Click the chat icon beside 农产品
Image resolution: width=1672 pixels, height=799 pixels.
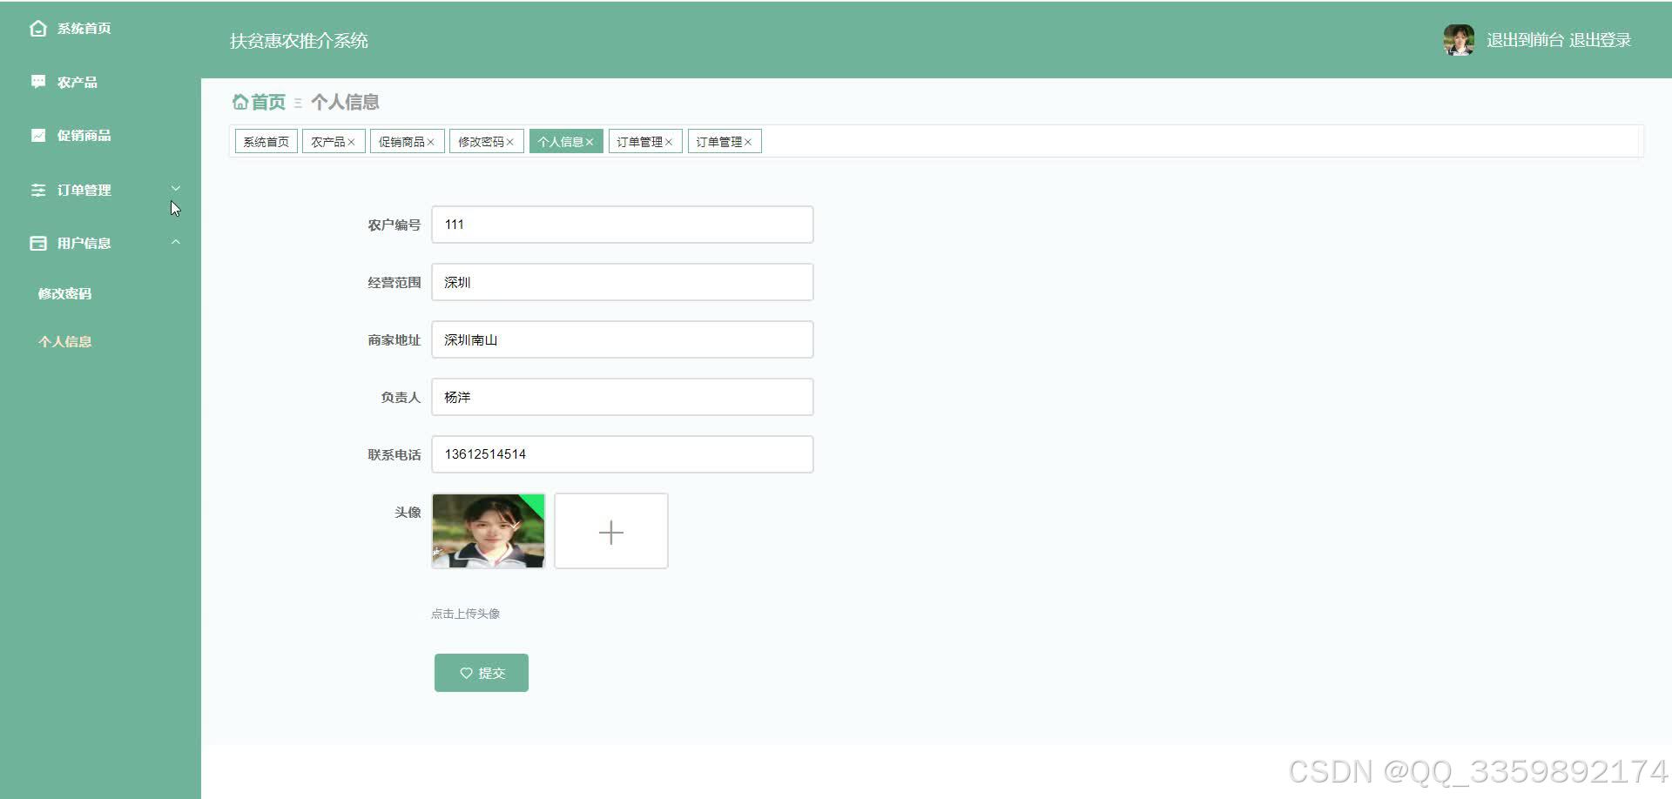(37, 82)
